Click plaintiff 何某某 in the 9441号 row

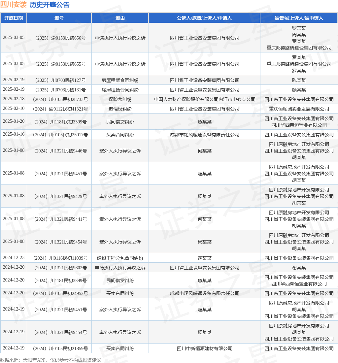click(204, 219)
